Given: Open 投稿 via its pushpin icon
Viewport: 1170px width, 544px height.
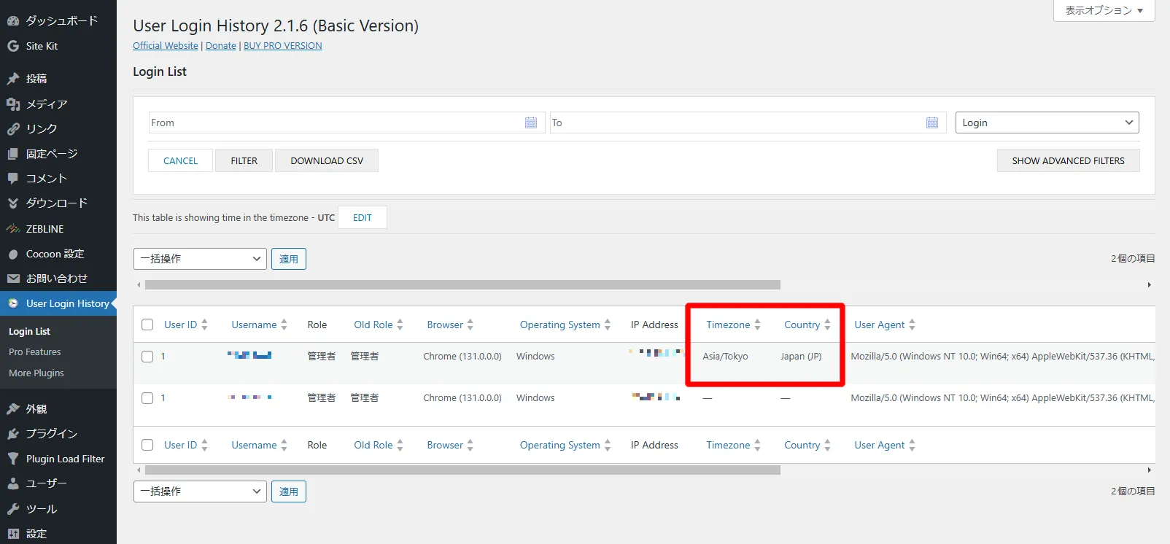Looking at the screenshot, I should (13, 79).
